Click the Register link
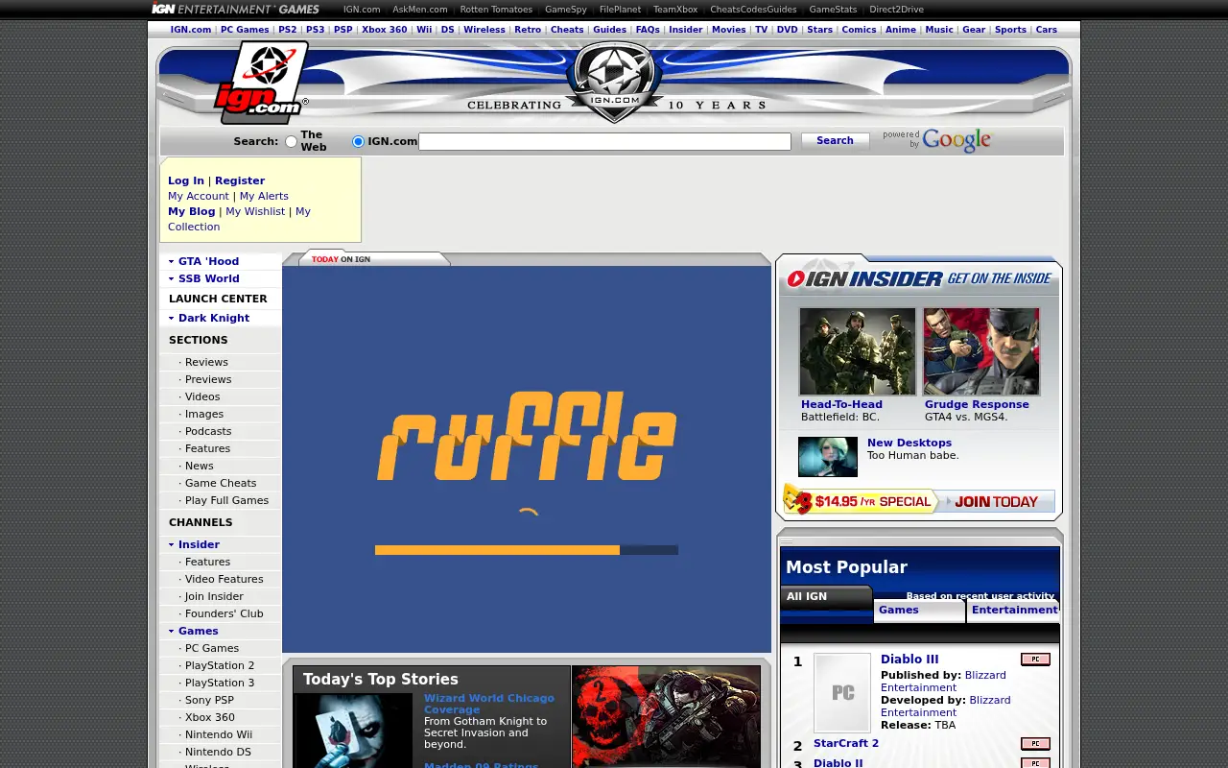 click(240, 180)
